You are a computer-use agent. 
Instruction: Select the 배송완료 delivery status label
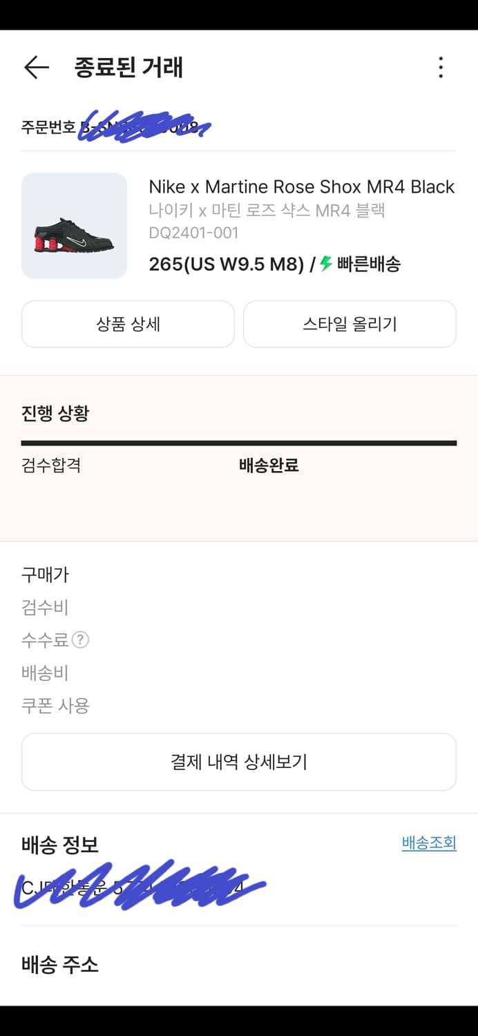pos(269,466)
